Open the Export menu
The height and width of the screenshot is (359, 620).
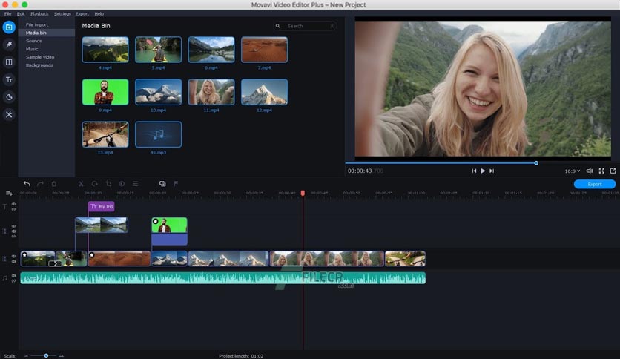point(82,14)
